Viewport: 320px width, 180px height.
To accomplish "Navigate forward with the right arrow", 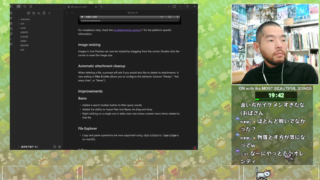I will coord(72,13).
